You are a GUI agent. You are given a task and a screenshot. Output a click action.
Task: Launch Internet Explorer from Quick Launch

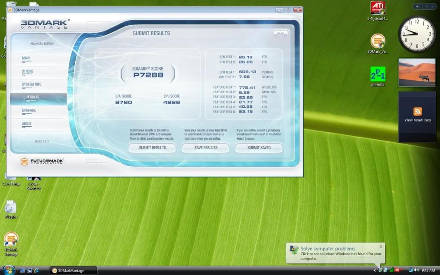pyautogui.click(x=36, y=271)
